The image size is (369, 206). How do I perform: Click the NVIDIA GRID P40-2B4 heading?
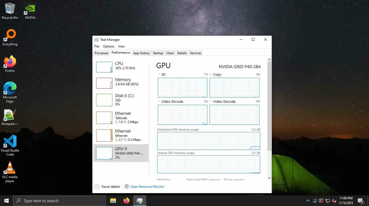[x=239, y=67]
